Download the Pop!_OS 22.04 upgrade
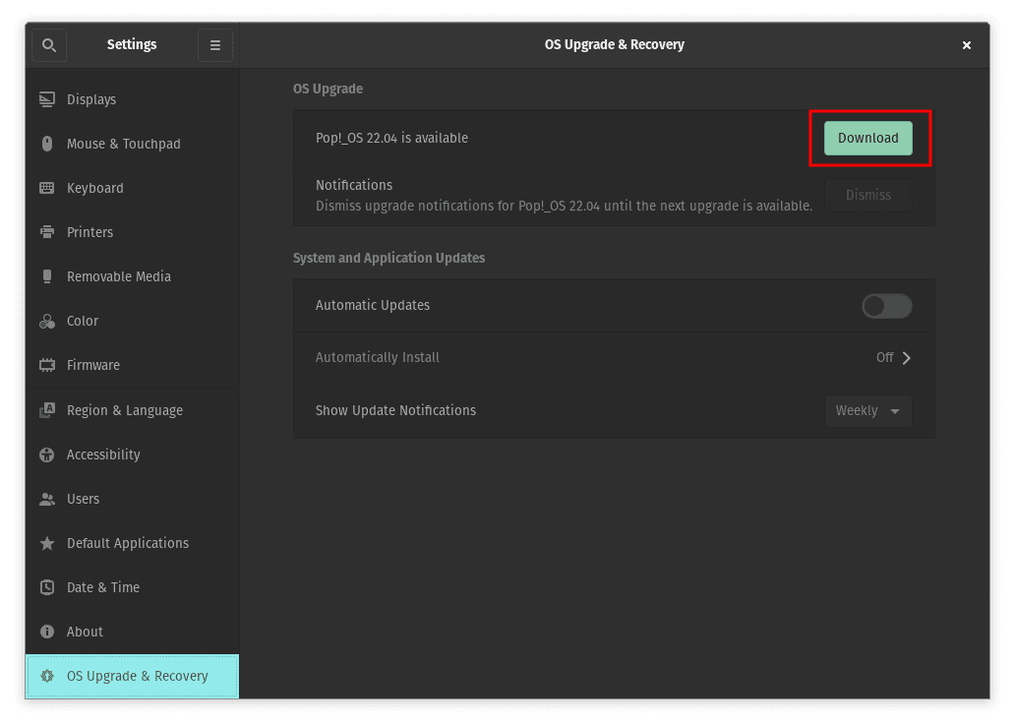1015x727 pixels. (x=868, y=138)
